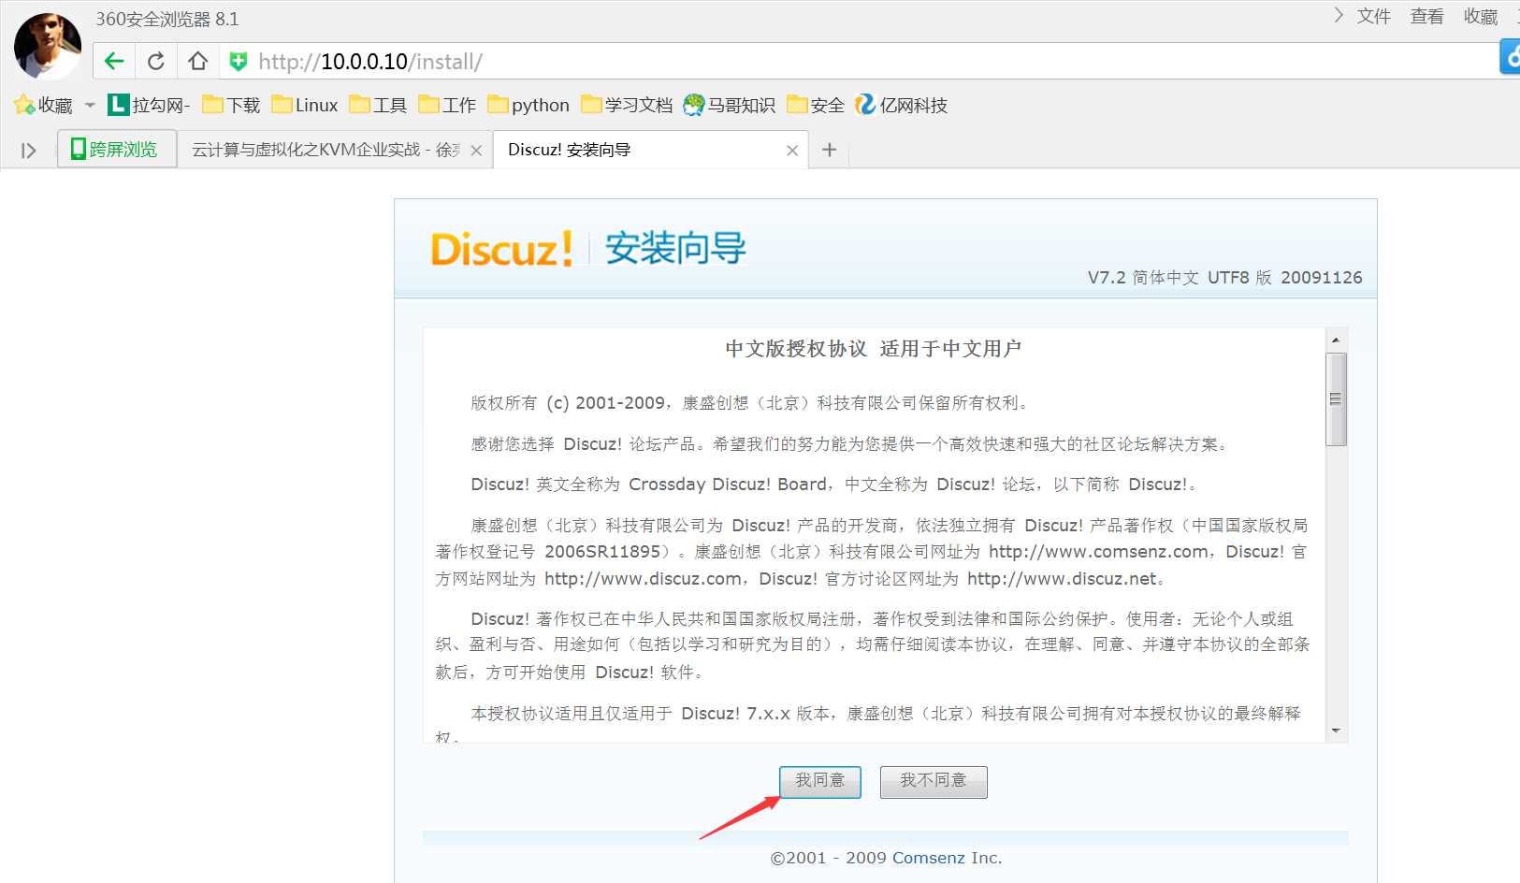
Task: Open the 工作 bookmark folder
Action: tap(447, 105)
